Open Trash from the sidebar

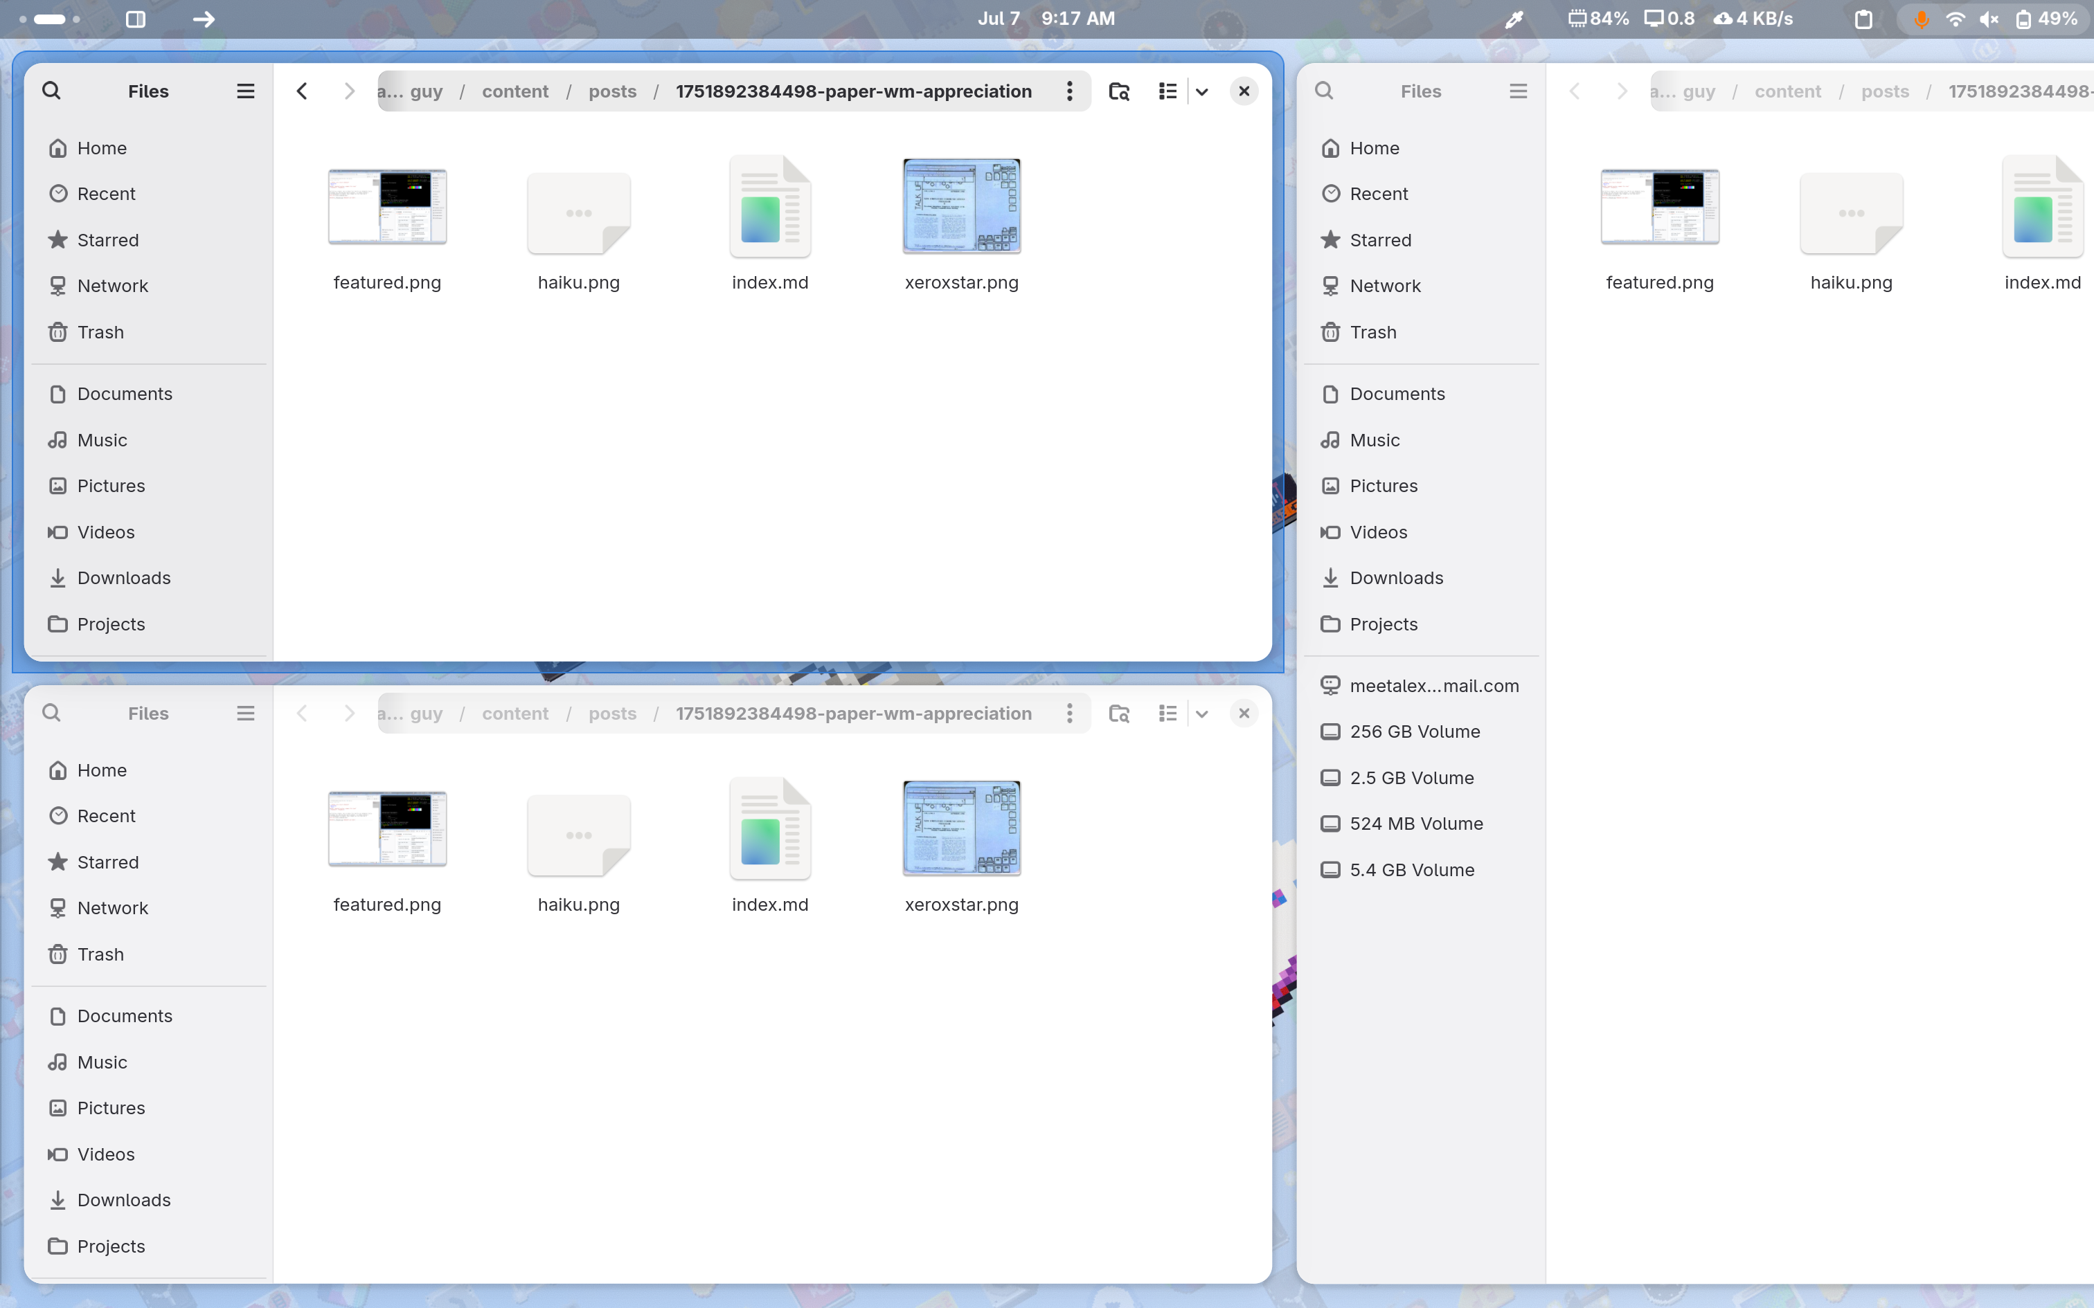tap(100, 332)
